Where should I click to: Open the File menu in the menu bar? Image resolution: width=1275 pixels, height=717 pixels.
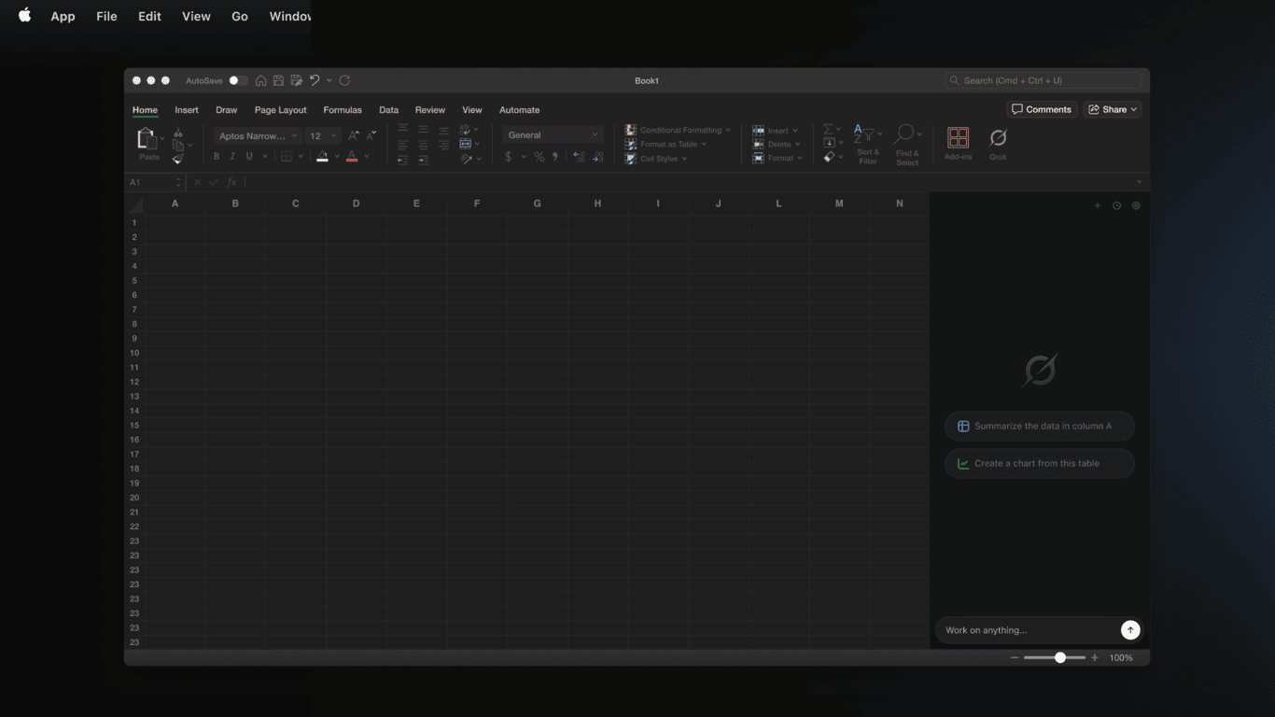pos(106,16)
